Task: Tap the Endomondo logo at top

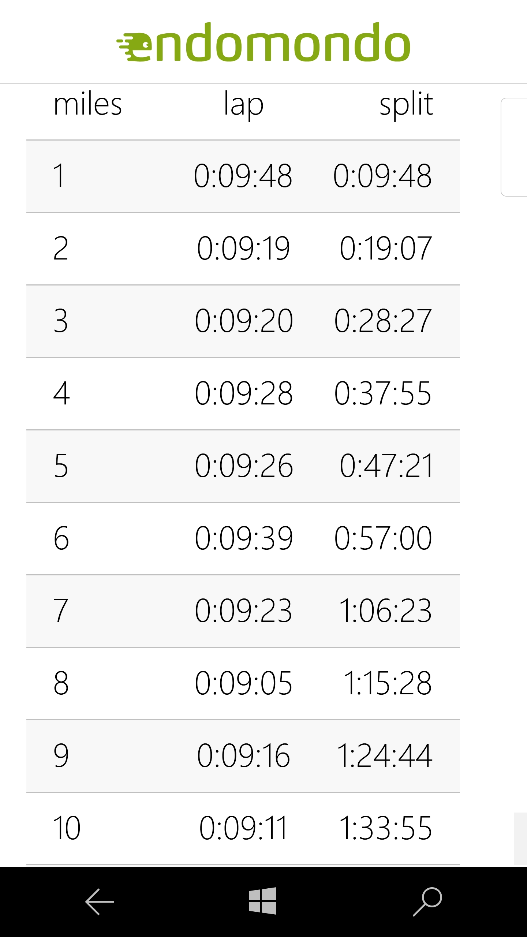Action: click(263, 42)
